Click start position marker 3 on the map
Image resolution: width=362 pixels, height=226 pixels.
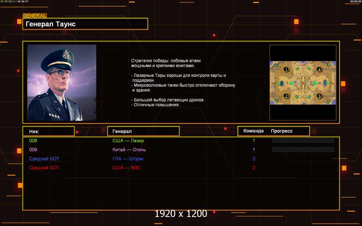pos(319,96)
